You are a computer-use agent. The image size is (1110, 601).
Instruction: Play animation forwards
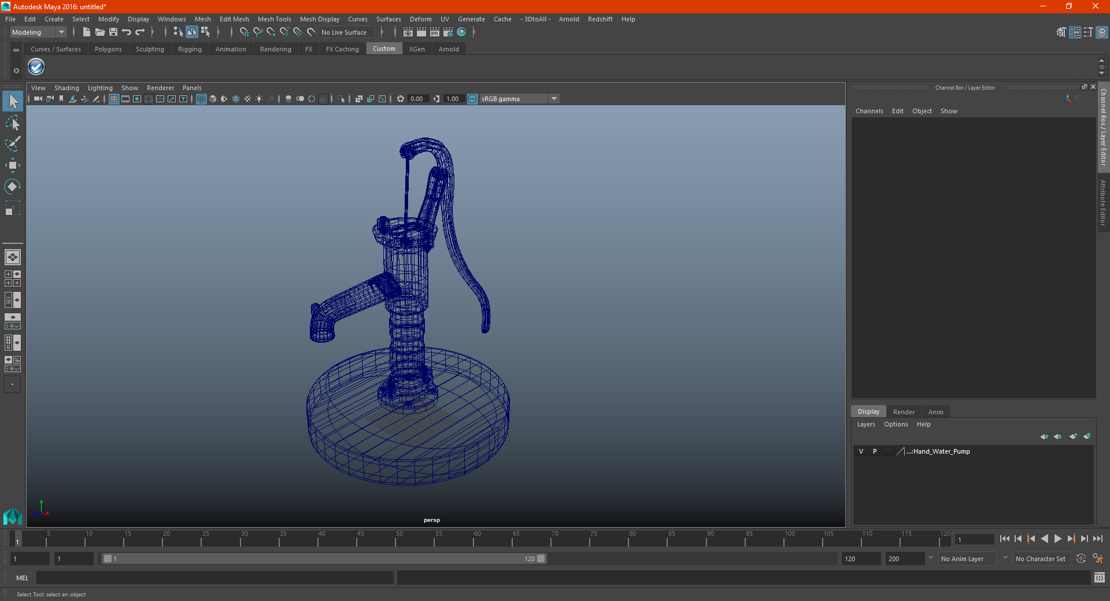1057,539
